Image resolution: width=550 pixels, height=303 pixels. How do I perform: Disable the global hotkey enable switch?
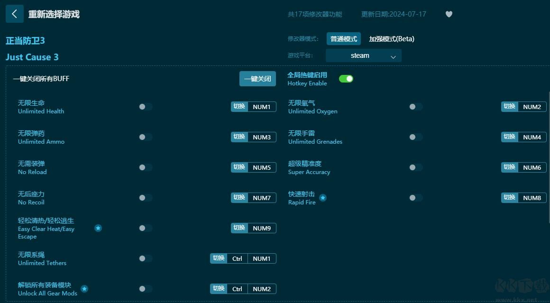346,78
